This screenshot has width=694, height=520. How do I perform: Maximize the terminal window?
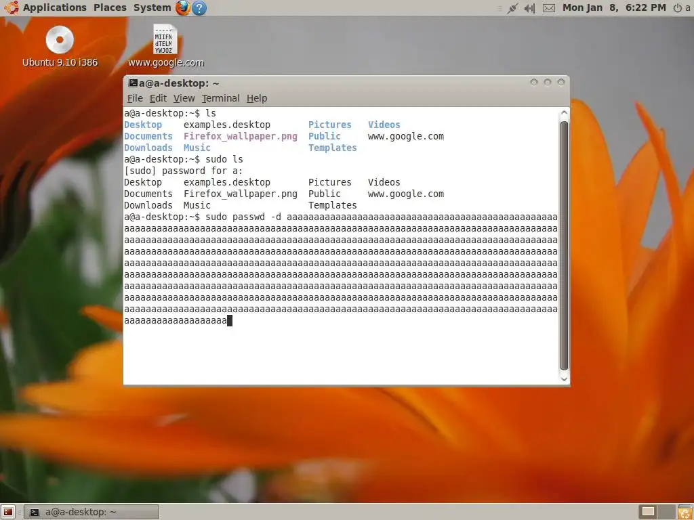(548, 82)
